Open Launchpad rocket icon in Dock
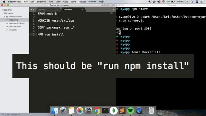 [x=63, y=111]
